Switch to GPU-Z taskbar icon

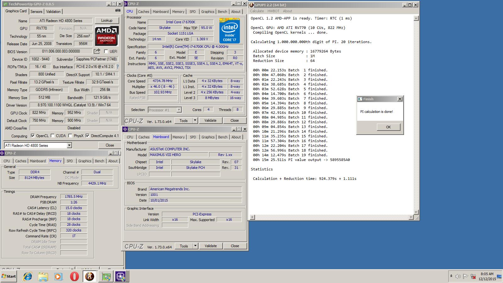(x=106, y=276)
